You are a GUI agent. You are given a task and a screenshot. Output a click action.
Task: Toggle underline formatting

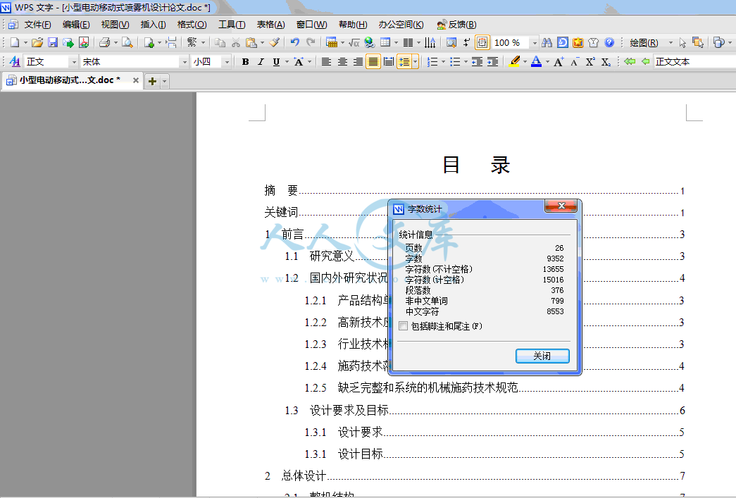[277, 61]
